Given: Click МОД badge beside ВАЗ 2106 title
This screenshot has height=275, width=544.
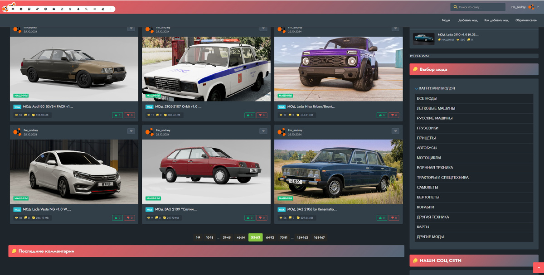Looking at the screenshot, I should coord(282,210).
